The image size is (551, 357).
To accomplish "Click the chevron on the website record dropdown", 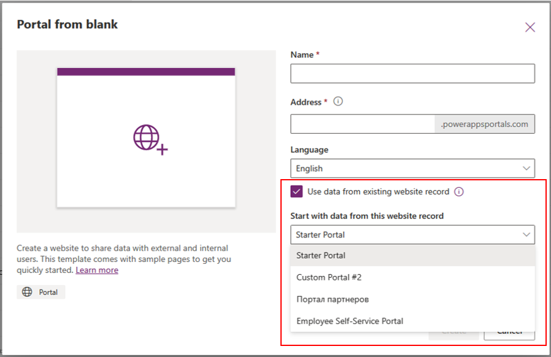I will 526,234.
